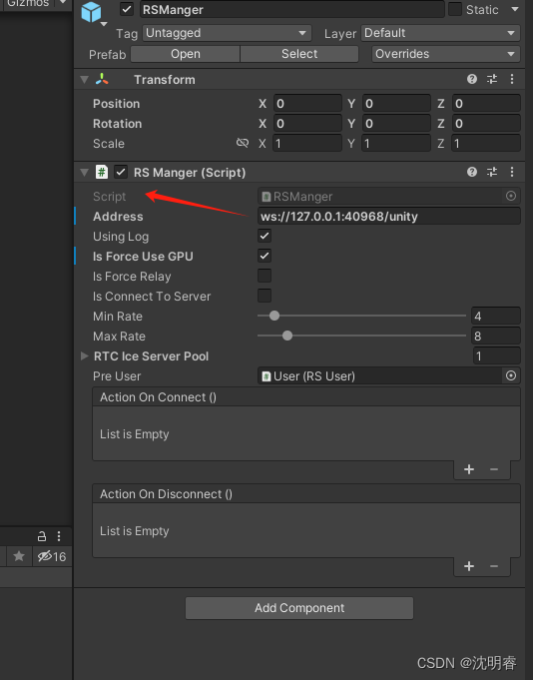Click the favorites star icon
533x680 pixels.
pos(19,556)
